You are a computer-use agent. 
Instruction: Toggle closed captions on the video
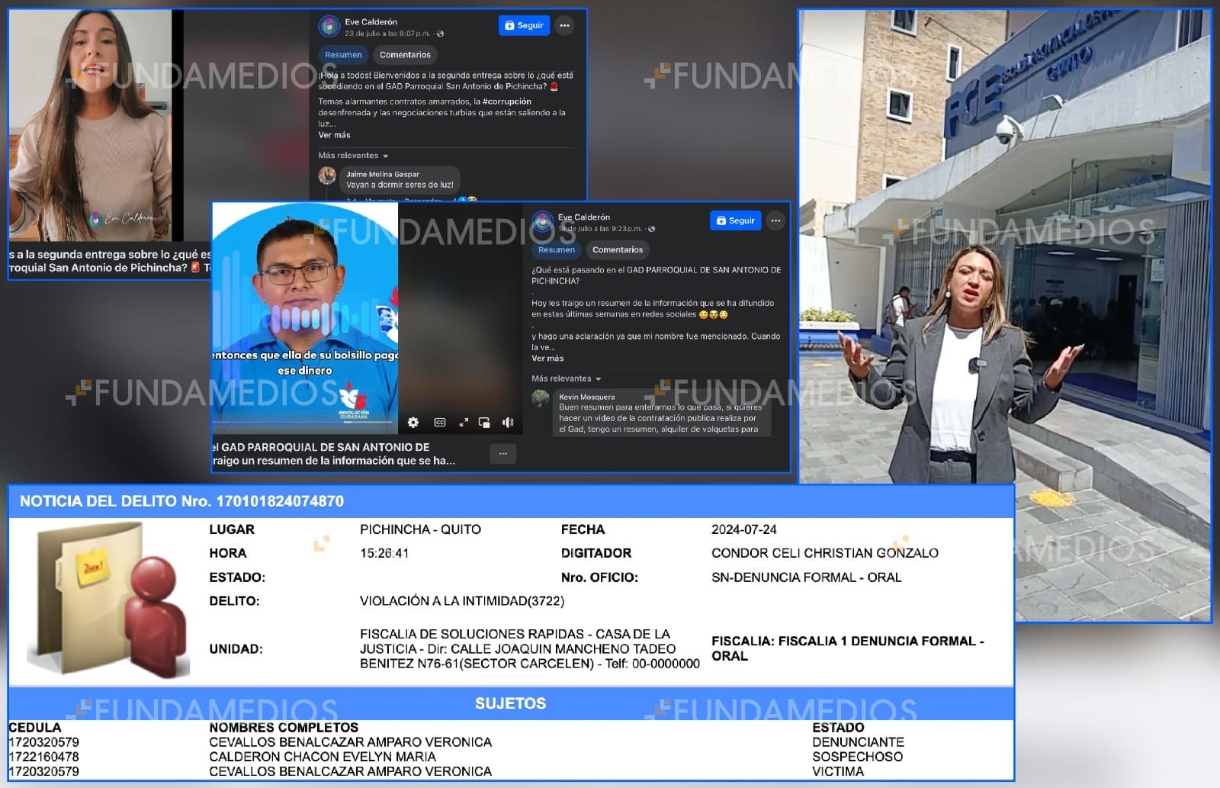[x=440, y=422]
